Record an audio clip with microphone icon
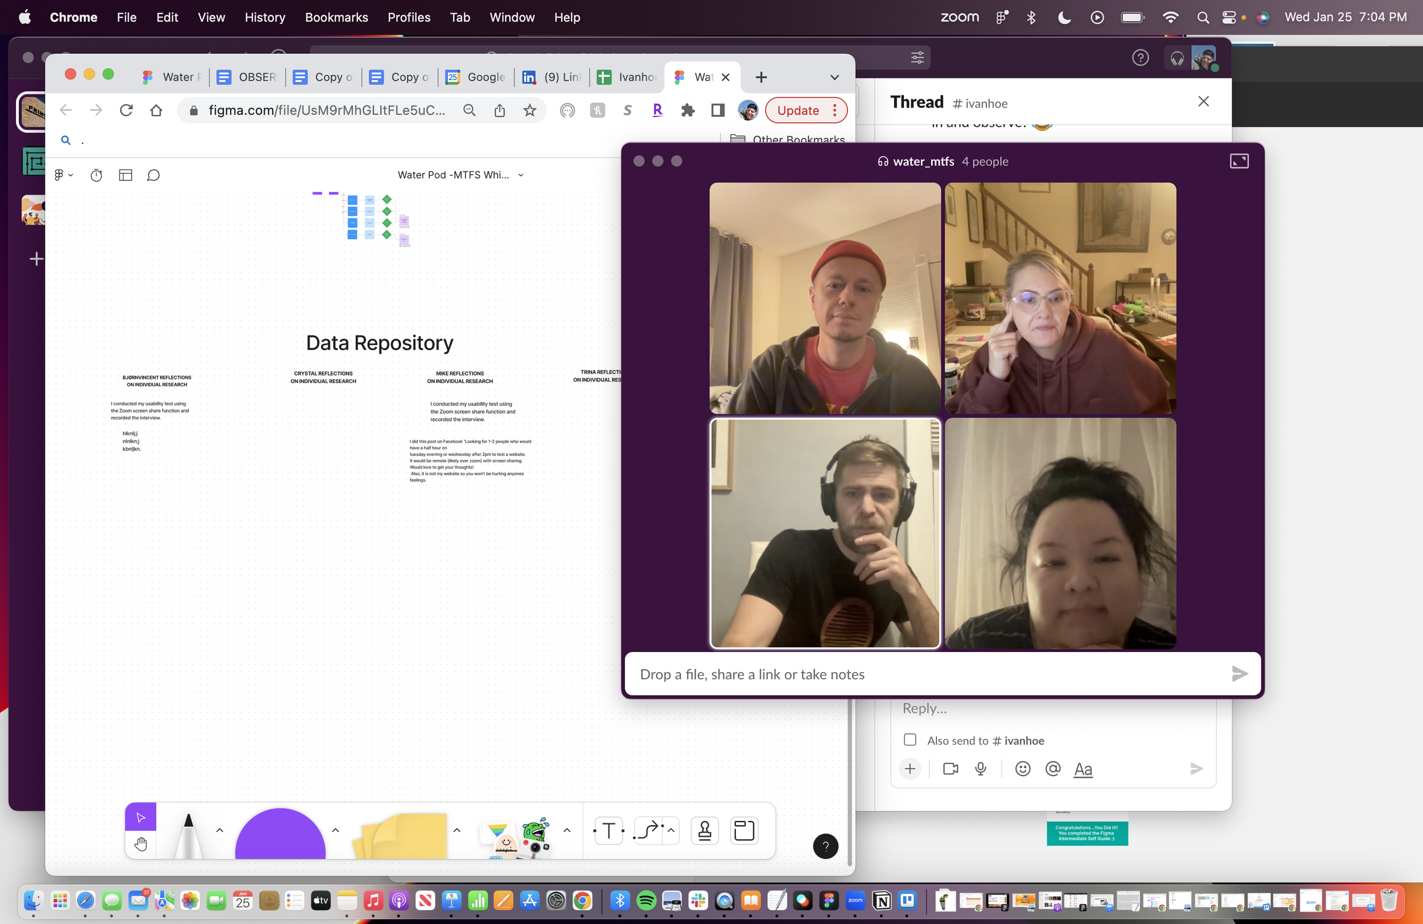 981,769
